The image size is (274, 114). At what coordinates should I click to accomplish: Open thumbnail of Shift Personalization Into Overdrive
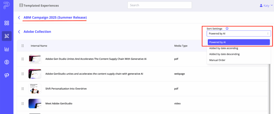click(x=35, y=89)
